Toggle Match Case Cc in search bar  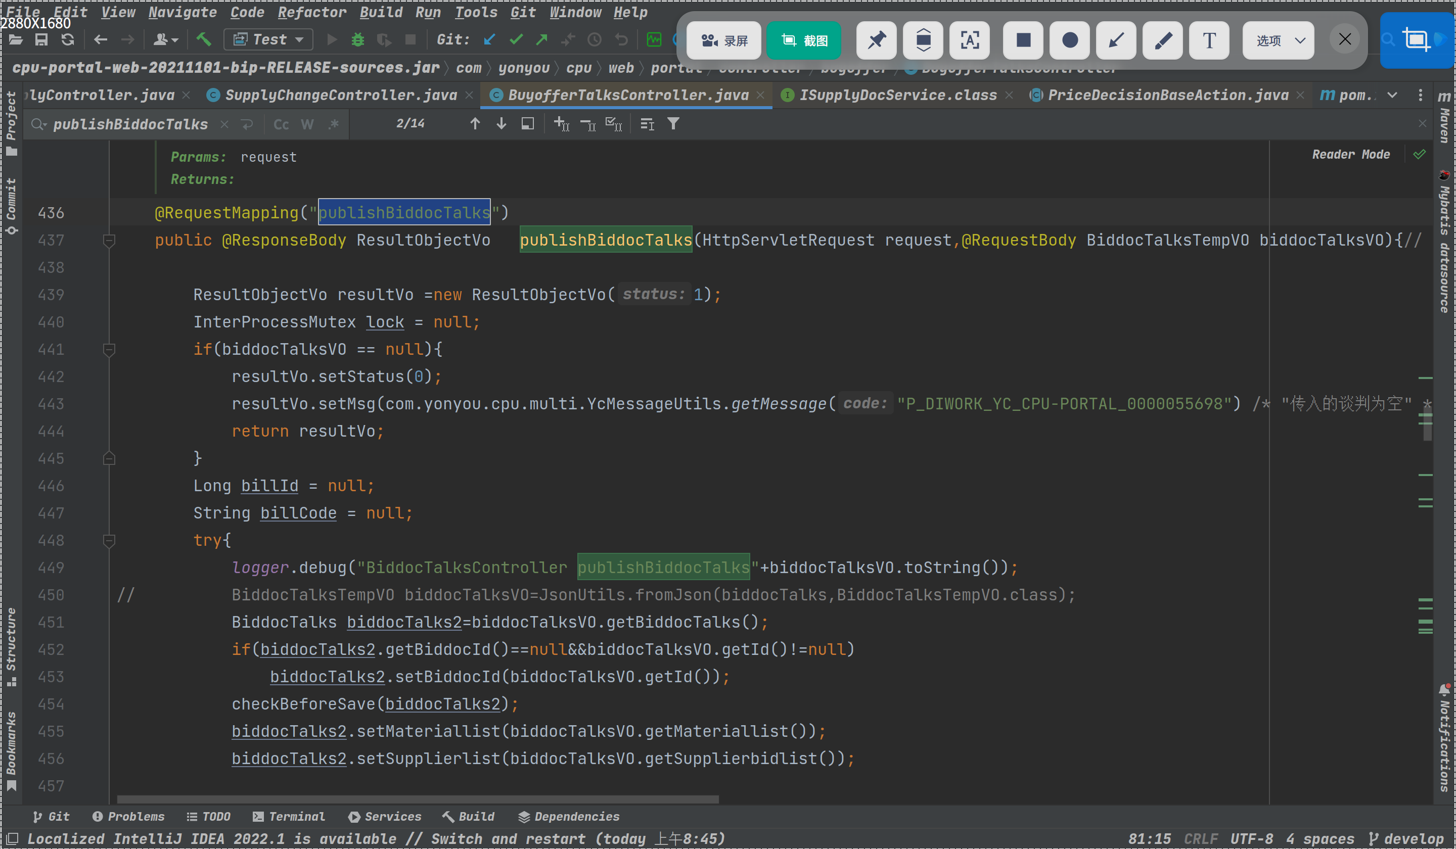pos(281,124)
